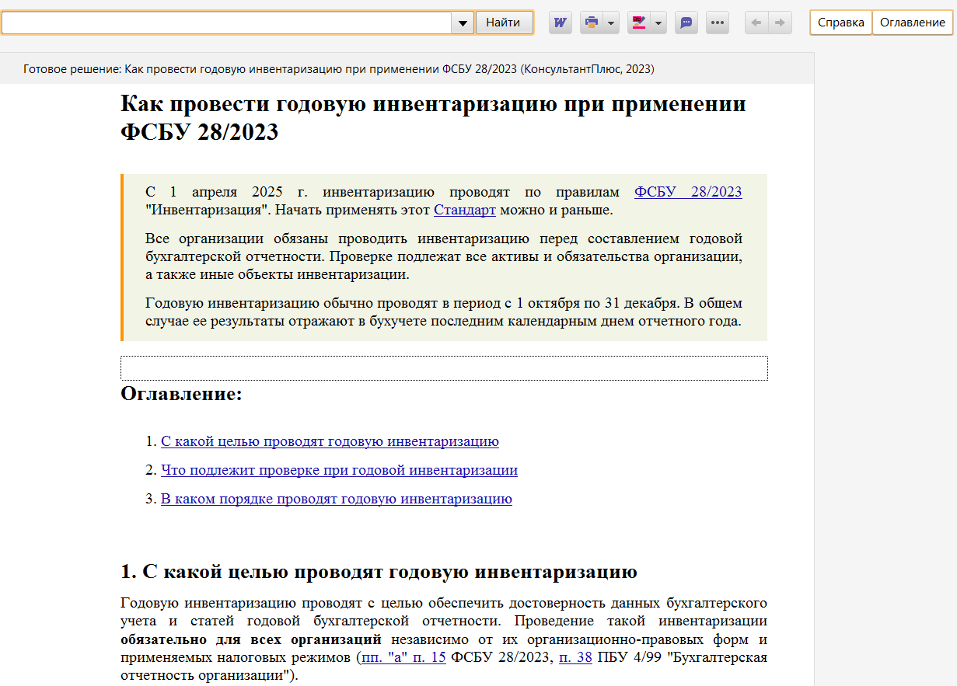Jump to "Что подлежит проверке" section
Viewport: 957px width, 686px height.
[x=339, y=470]
